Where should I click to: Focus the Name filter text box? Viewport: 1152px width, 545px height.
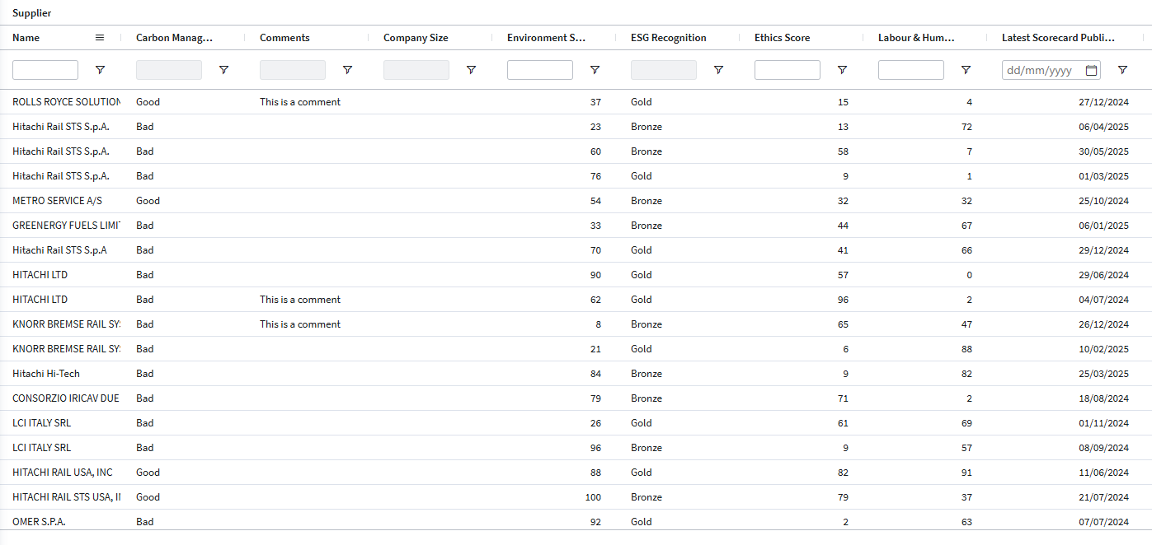45,70
